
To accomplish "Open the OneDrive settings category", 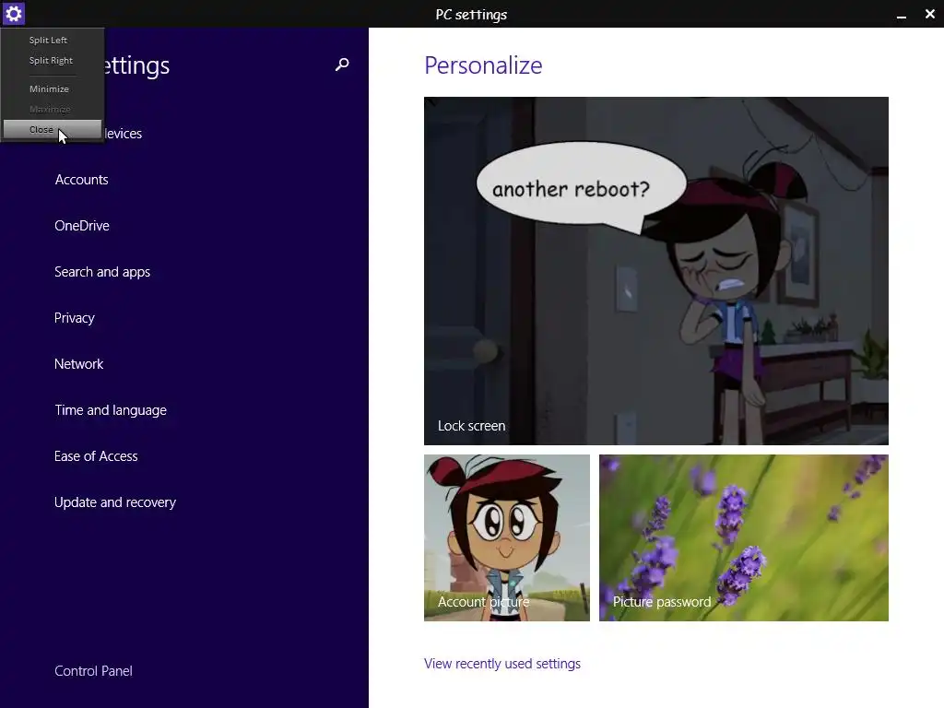I will pos(82,226).
